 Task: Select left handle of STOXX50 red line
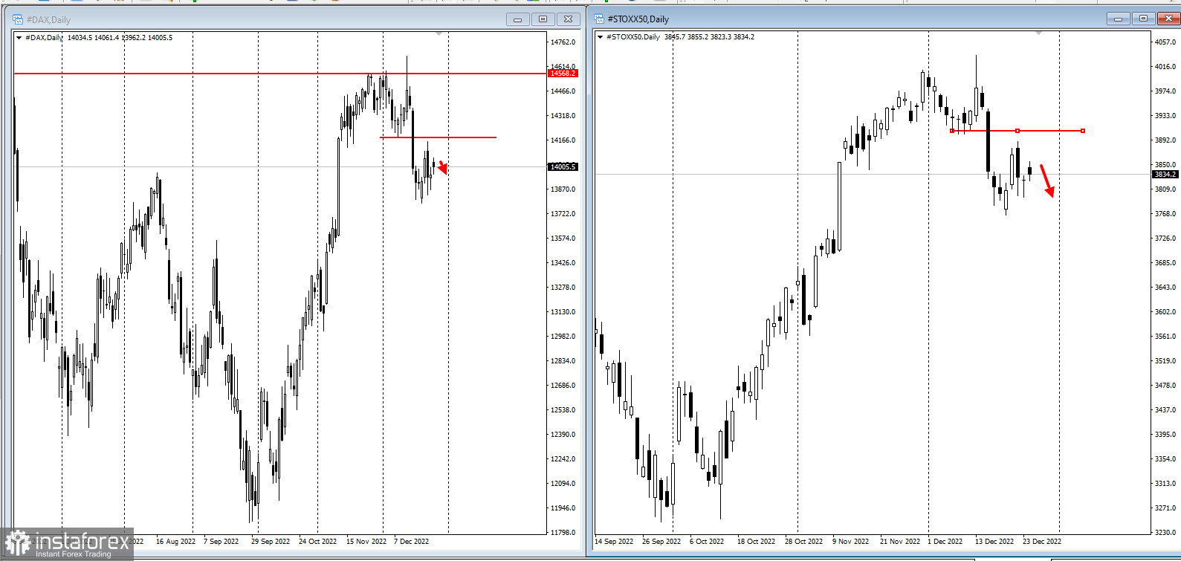(952, 131)
